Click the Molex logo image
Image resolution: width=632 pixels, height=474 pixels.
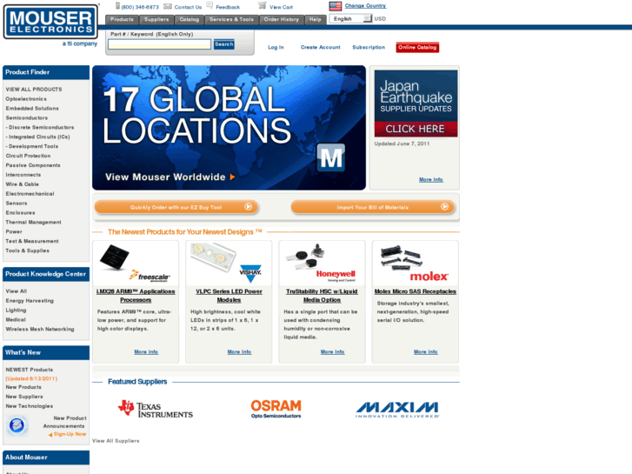tap(429, 277)
